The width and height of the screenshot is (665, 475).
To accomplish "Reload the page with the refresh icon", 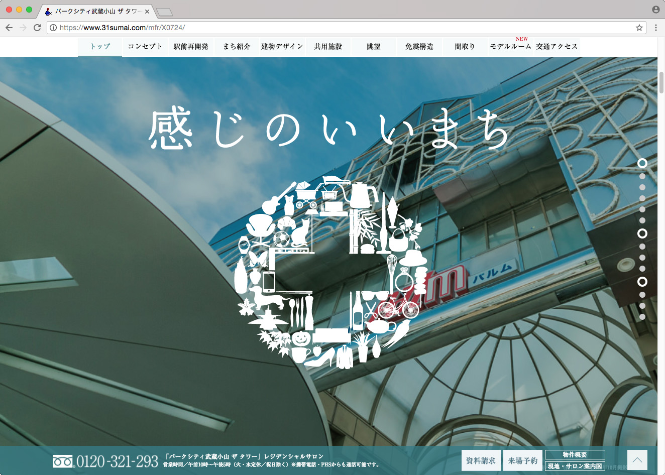I will (x=37, y=28).
